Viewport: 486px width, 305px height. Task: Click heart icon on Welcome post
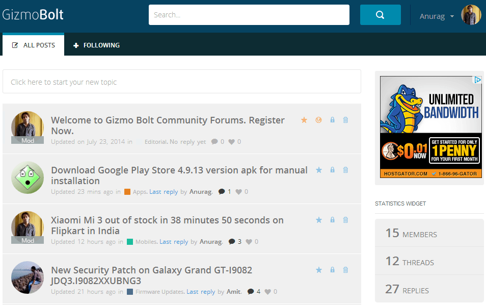click(231, 142)
